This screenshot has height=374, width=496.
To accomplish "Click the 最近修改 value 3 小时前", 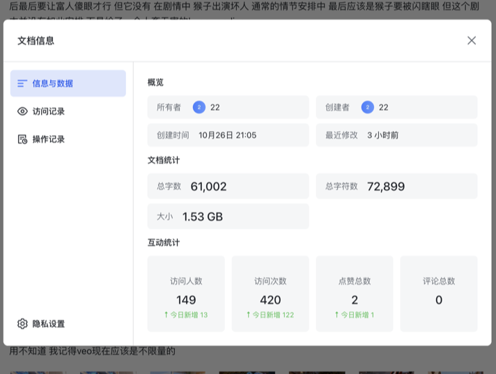I will [x=382, y=135].
